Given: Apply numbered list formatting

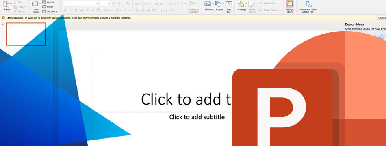Looking at the screenshot, I should pyautogui.click(x=145, y=3).
